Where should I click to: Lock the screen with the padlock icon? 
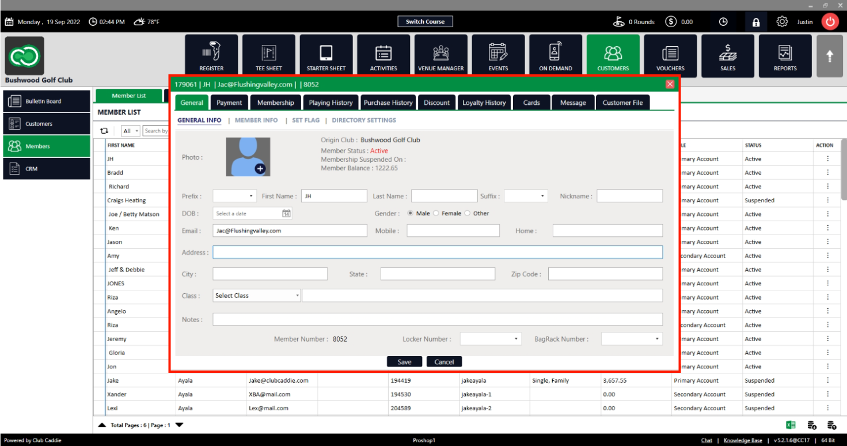click(756, 22)
